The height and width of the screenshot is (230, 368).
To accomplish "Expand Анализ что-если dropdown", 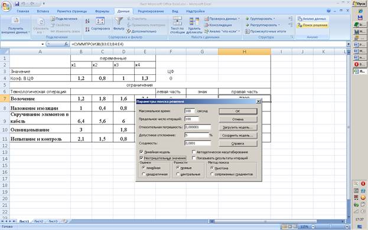I will 239,31.
